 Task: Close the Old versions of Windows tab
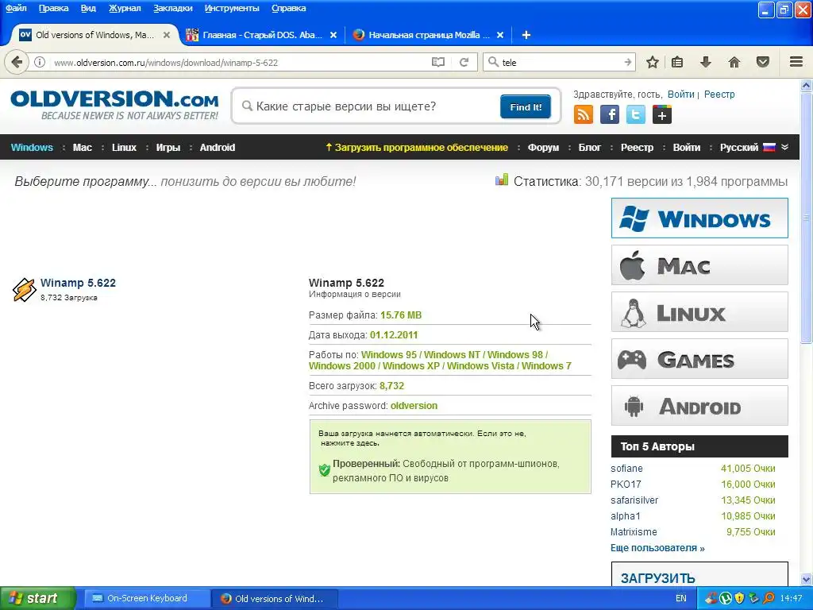167,35
